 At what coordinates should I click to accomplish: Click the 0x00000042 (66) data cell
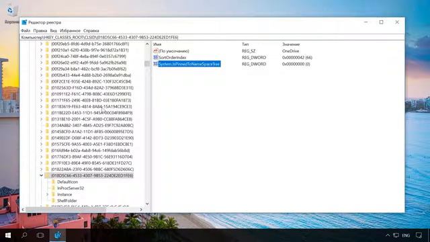coord(297,57)
